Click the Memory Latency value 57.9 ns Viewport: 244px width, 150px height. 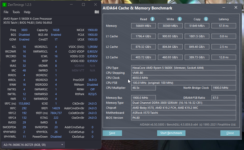[x=224, y=26]
